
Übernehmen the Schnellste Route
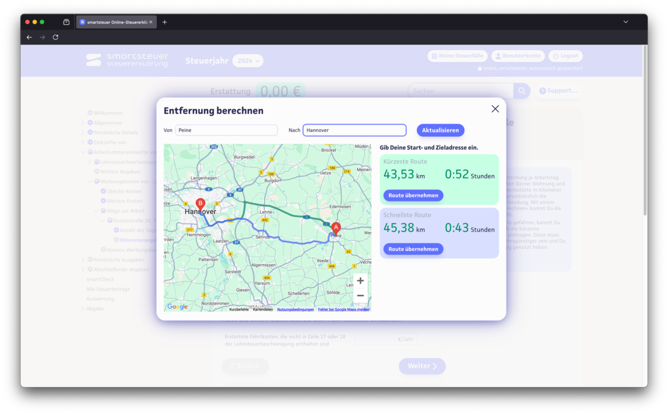coord(413,249)
